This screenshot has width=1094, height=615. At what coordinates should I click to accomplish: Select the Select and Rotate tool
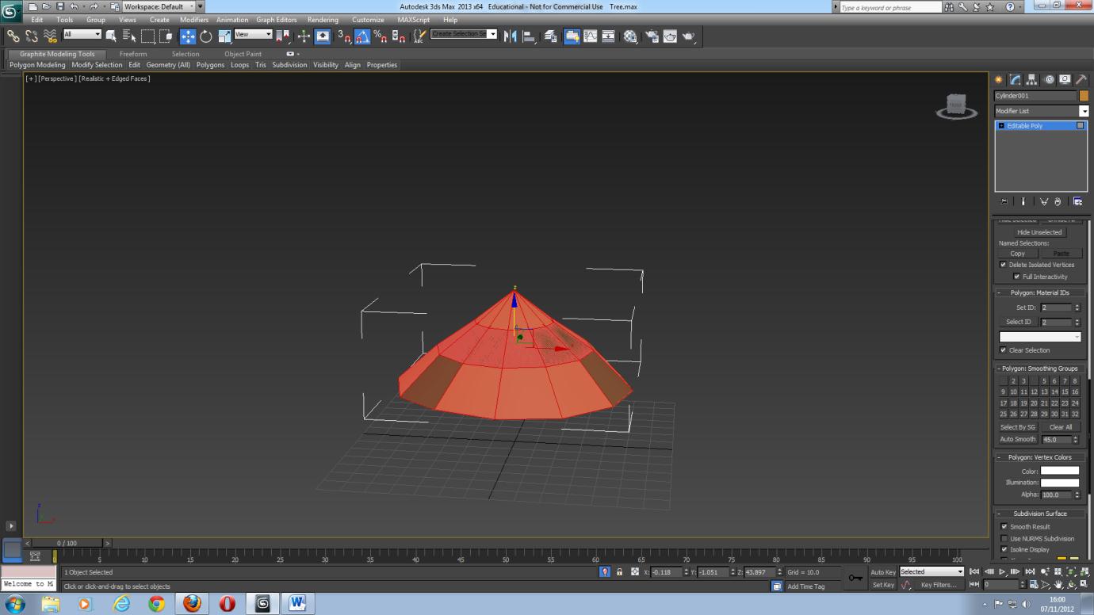point(206,35)
